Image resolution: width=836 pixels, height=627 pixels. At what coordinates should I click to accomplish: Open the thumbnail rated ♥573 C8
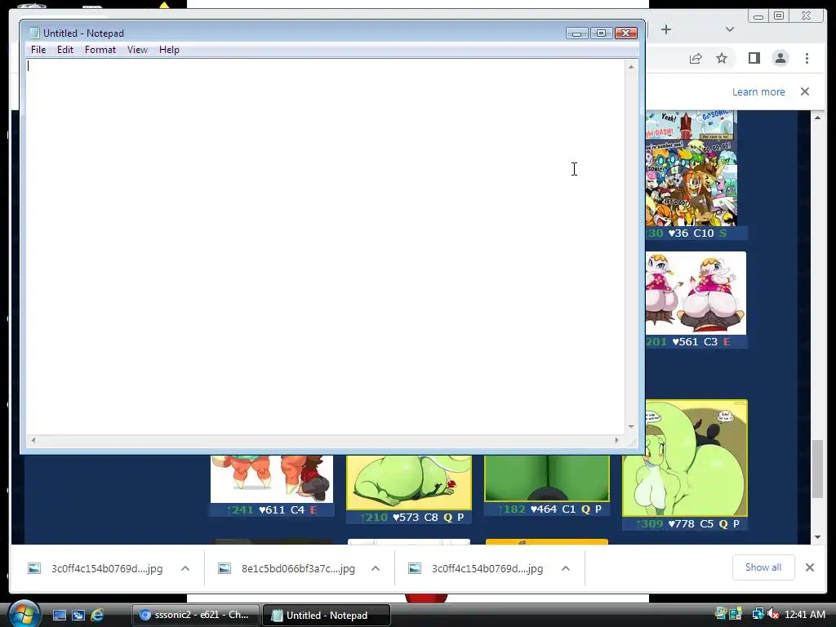pyautogui.click(x=409, y=482)
